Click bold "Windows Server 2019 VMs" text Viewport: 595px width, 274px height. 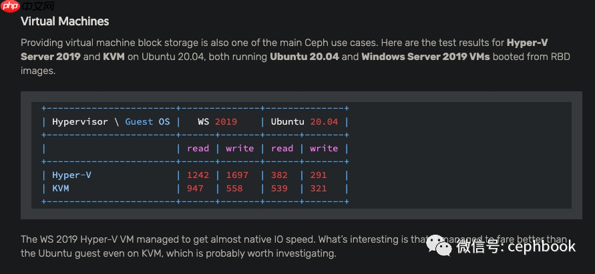tap(425, 57)
